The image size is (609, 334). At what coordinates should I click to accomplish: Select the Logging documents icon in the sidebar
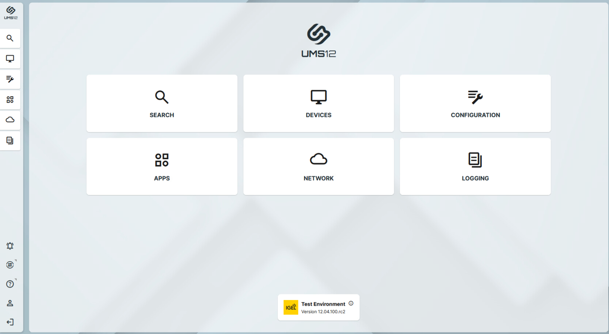click(x=10, y=141)
